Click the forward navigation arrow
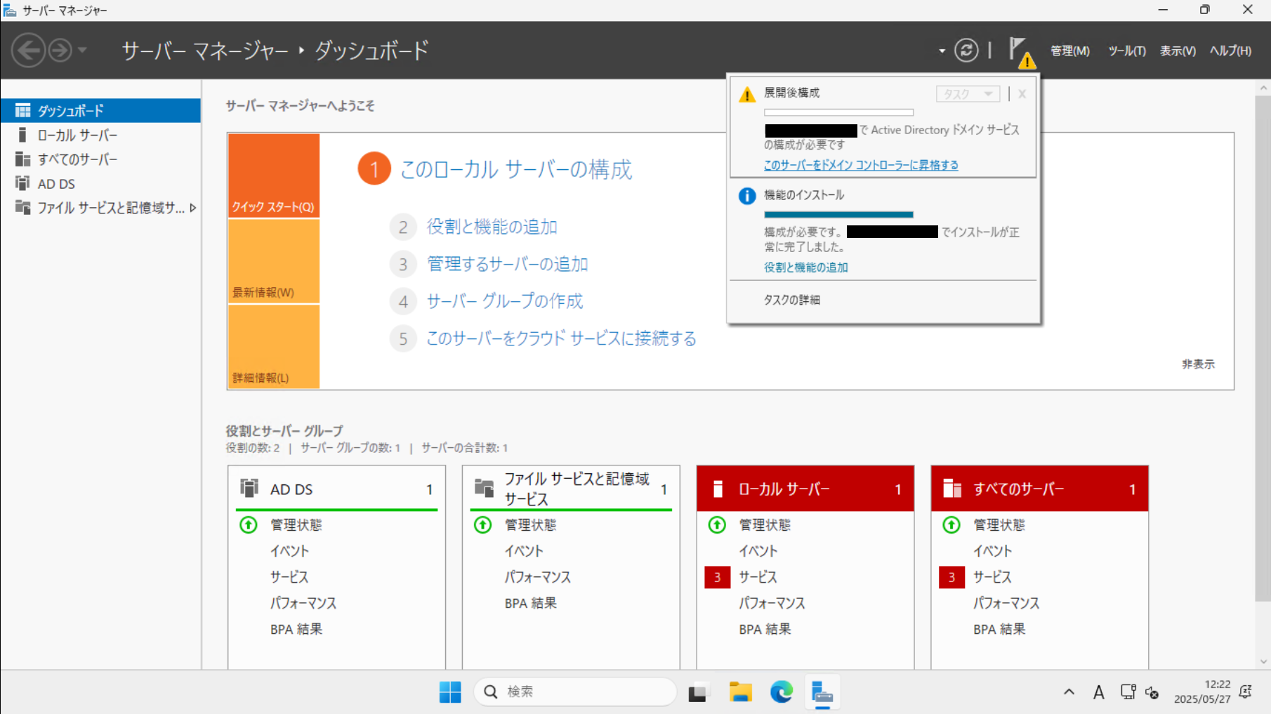 click(60, 51)
